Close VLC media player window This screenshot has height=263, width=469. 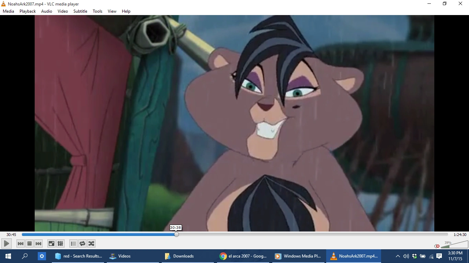[x=460, y=4]
